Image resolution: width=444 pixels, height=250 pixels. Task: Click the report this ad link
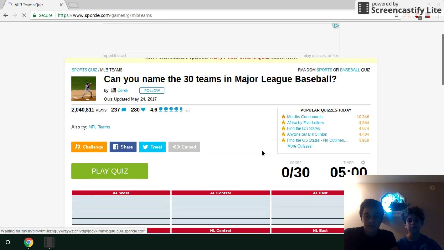(x=114, y=56)
